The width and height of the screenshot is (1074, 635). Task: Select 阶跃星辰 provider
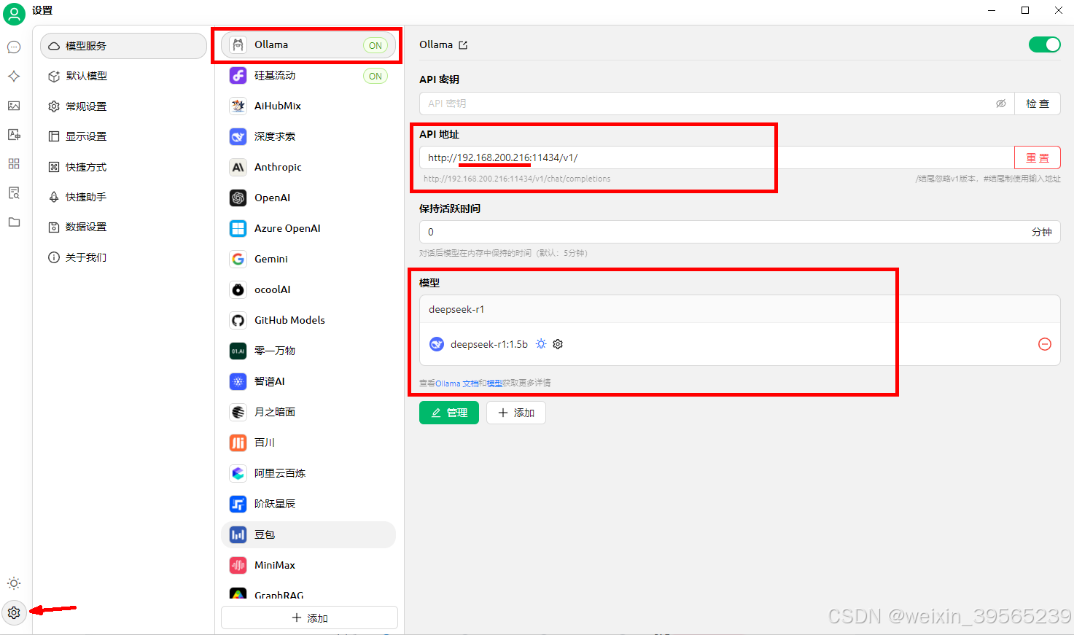click(x=308, y=505)
